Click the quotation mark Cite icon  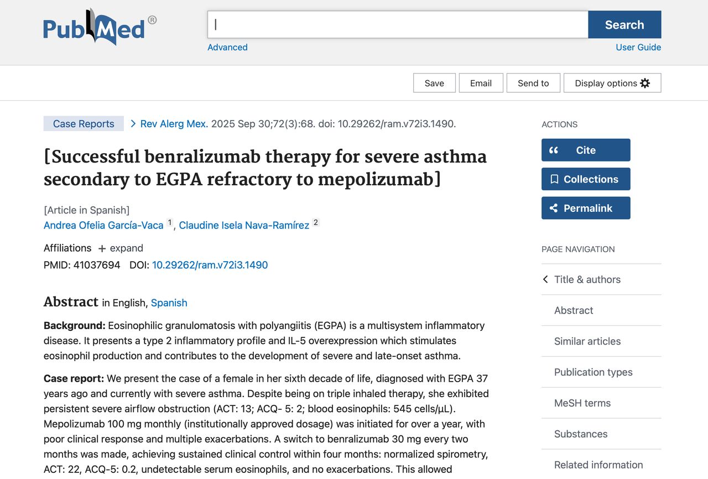click(x=554, y=150)
